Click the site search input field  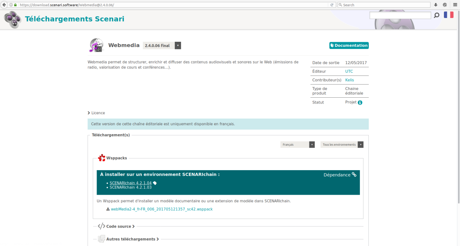[x=400, y=15]
